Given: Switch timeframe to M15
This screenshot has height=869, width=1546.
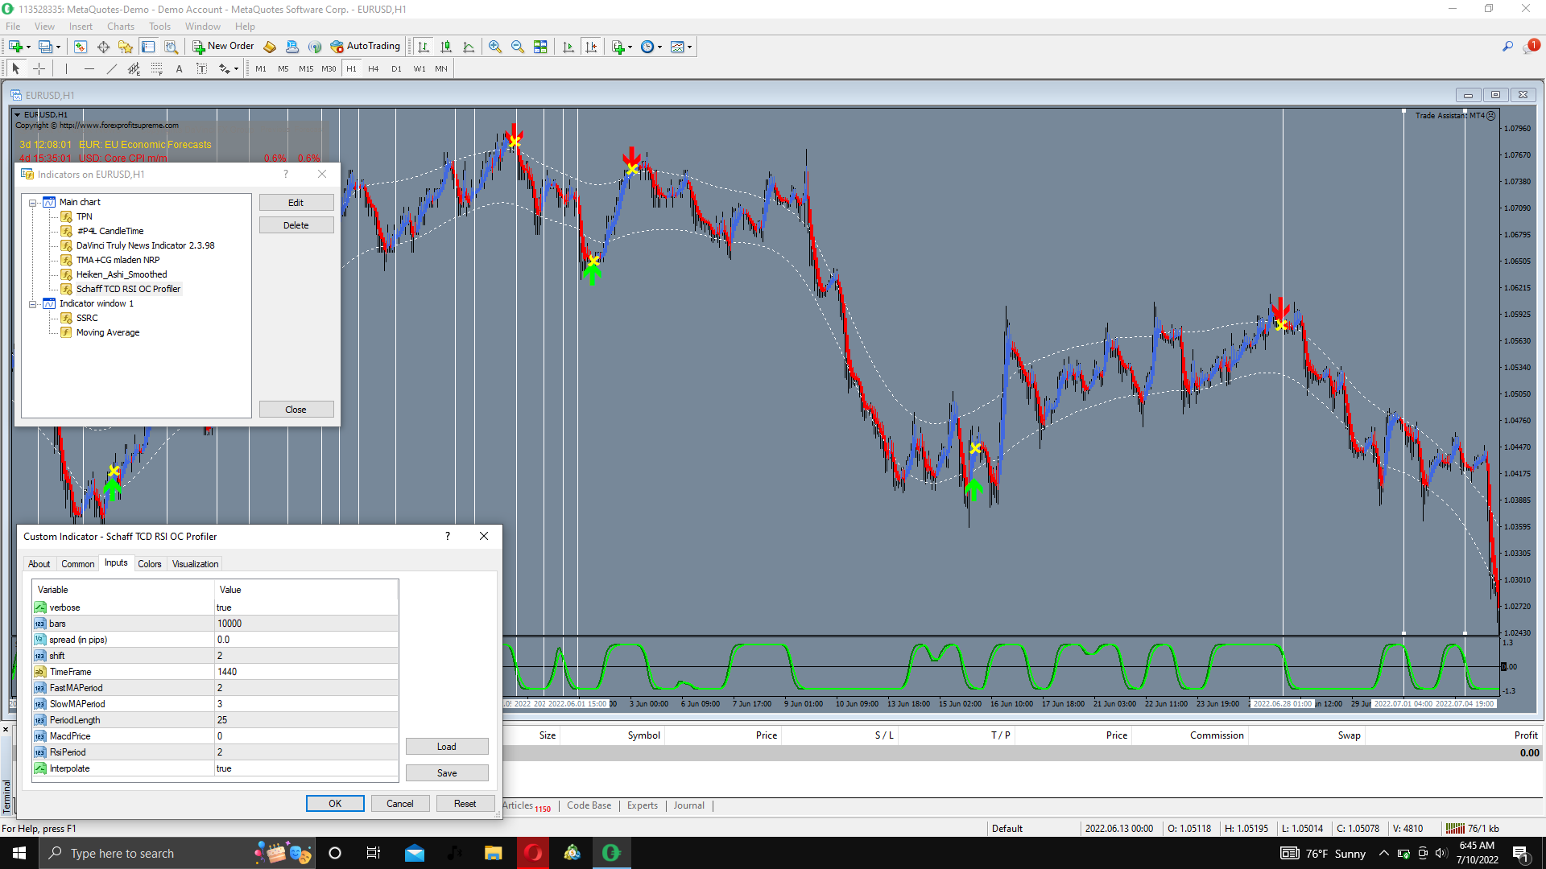Looking at the screenshot, I should click(306, 69).
